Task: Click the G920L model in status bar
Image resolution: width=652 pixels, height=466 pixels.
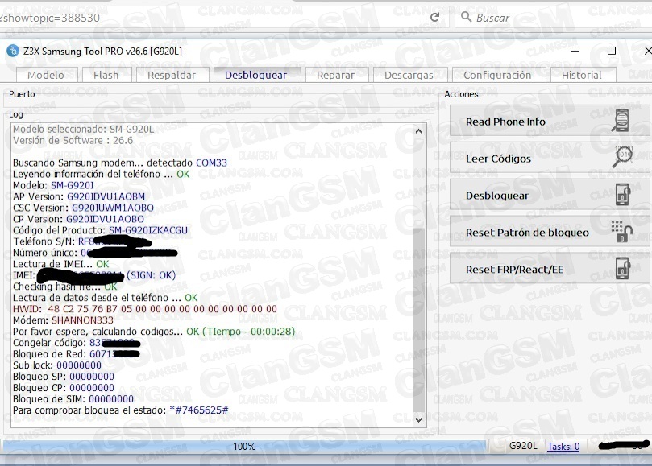Action: [x=523, y=446]
